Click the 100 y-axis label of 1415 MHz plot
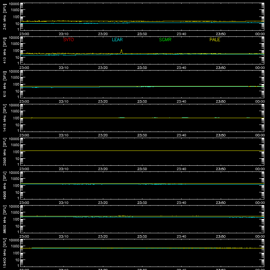 coord(16,118)
